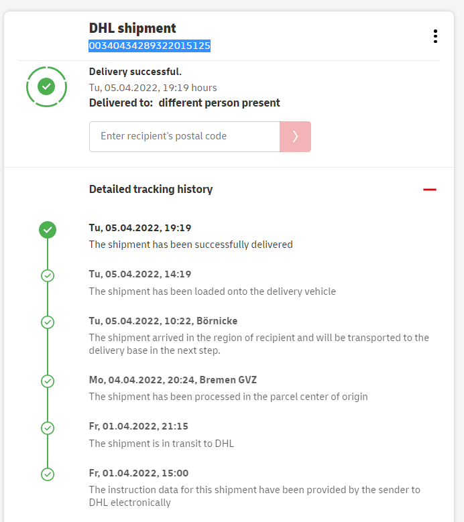Click the checkmark icon beside 14:19 entry

coord(48,275)
